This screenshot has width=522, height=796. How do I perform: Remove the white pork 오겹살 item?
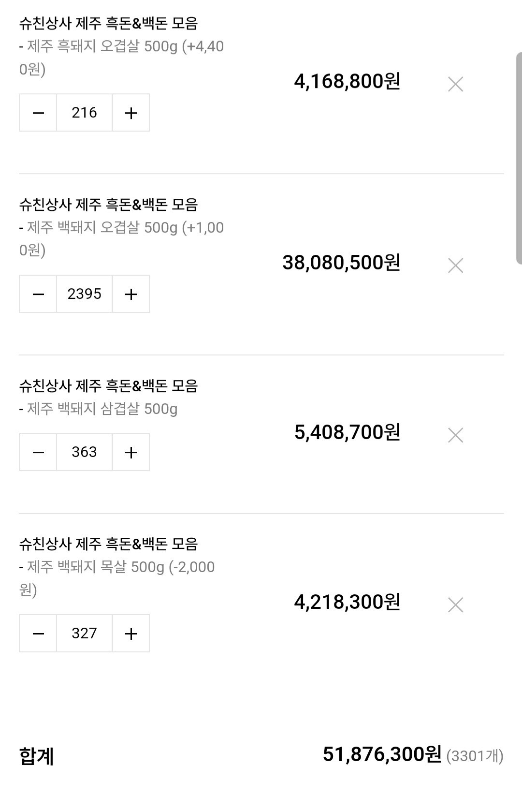coord(455,265)
